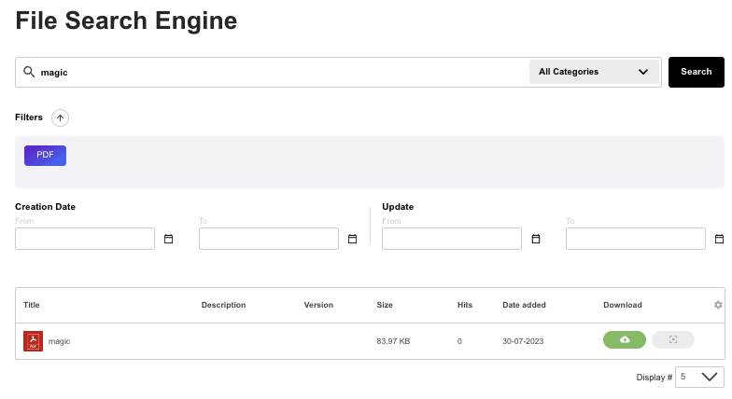
Task: Sort results by Title column
Action: pyautogui.click(x=32, y=305)
